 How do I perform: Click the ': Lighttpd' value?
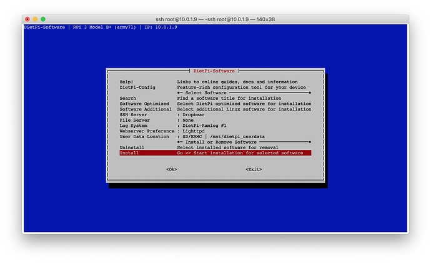point(191,131)
